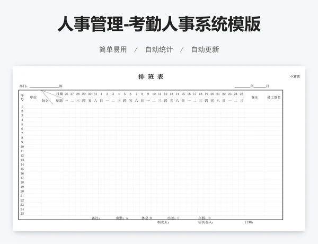
Task: Click the year blank before 年
Action: 242,86
